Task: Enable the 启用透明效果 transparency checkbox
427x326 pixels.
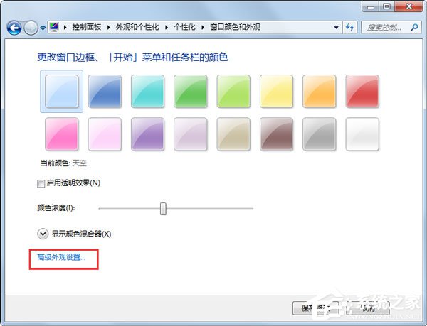Action: [41, 183]
